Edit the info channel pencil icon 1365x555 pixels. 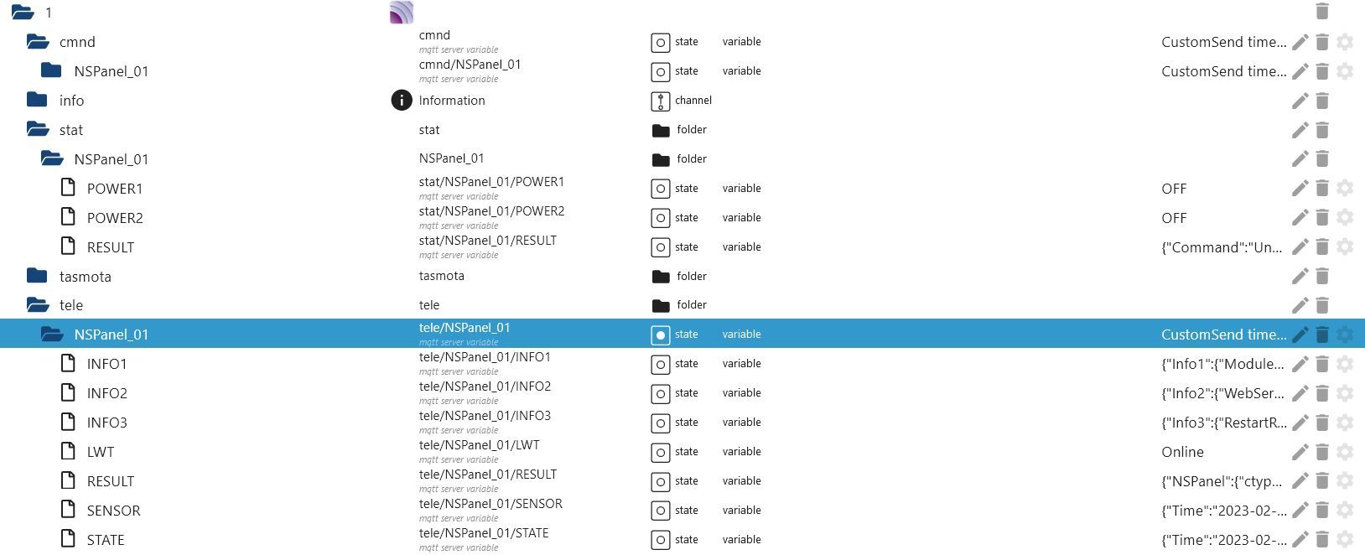click(1300, 101)
